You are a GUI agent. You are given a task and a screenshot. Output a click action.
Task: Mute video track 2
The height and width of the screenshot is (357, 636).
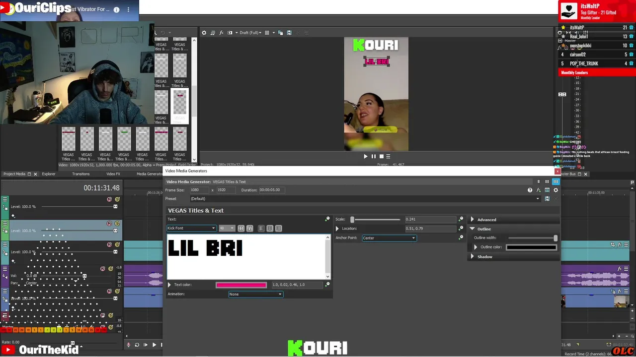109,224
